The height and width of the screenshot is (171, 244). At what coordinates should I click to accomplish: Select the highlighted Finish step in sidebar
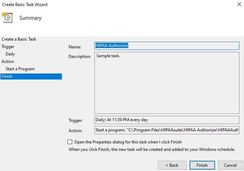(x=31, y=76)
